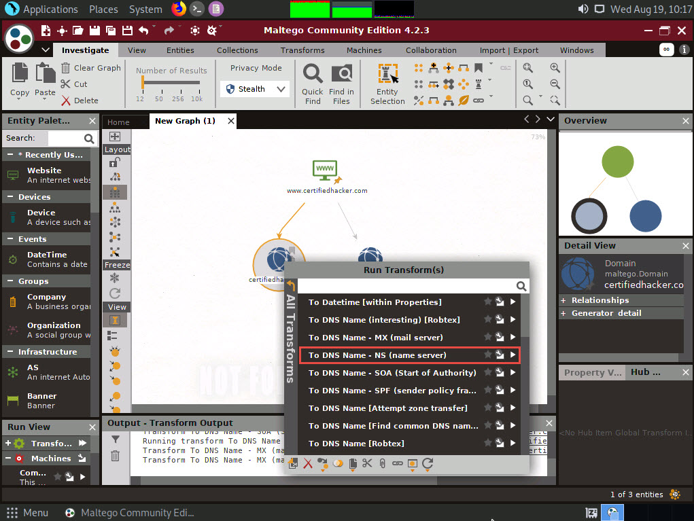Click the freeze snowflake layout icon

coord(115,278)
